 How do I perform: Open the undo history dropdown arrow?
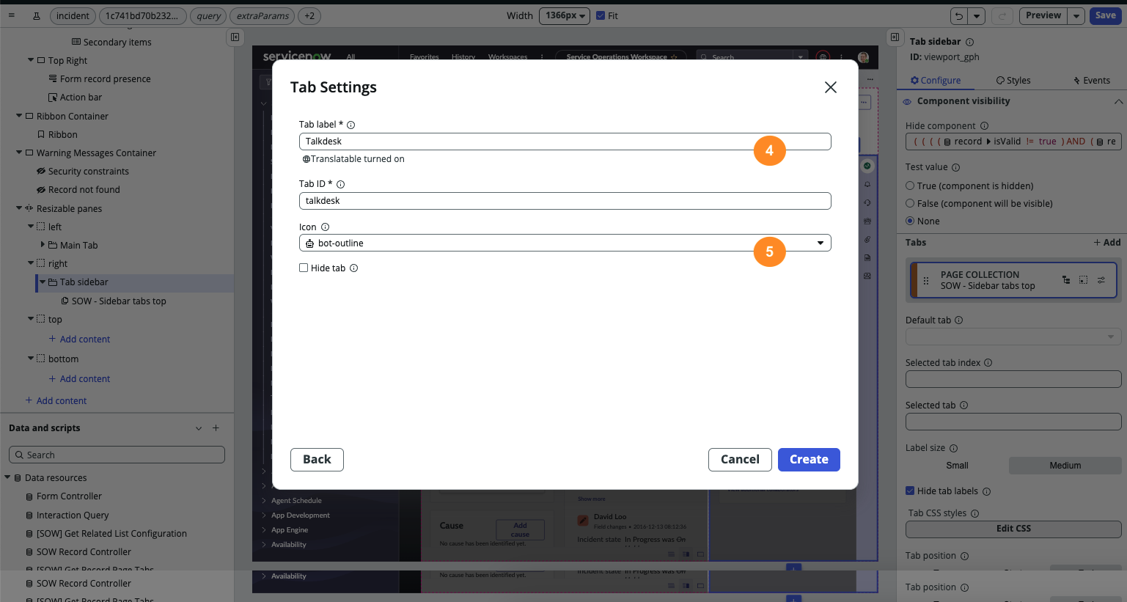[977, 15]
